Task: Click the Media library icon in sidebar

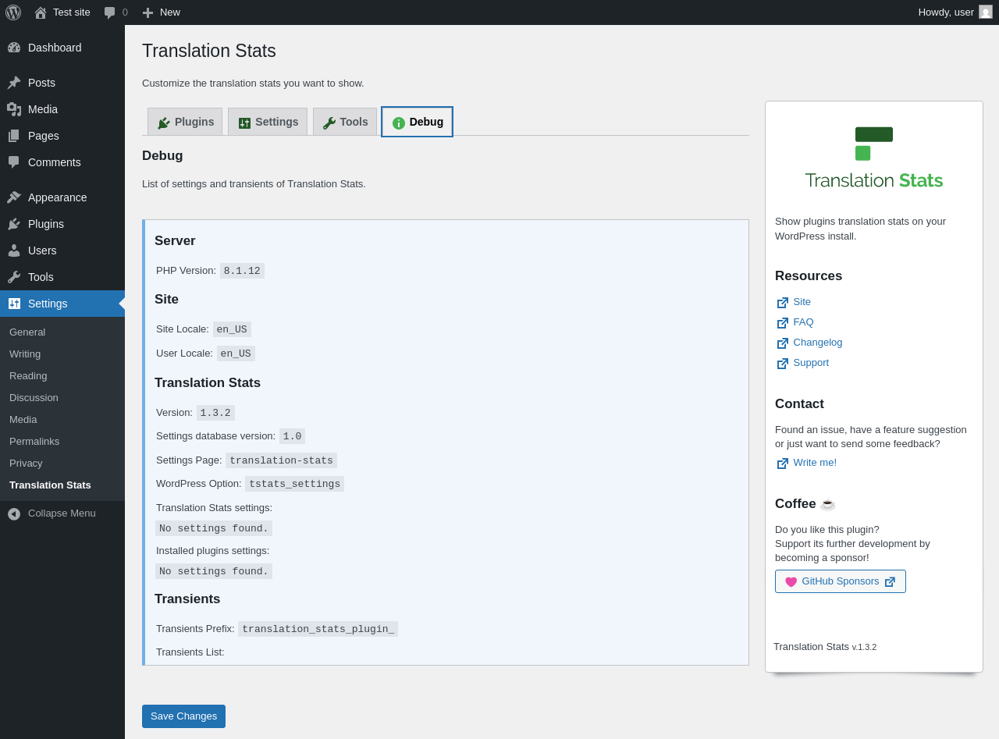Action: (14, 109)
